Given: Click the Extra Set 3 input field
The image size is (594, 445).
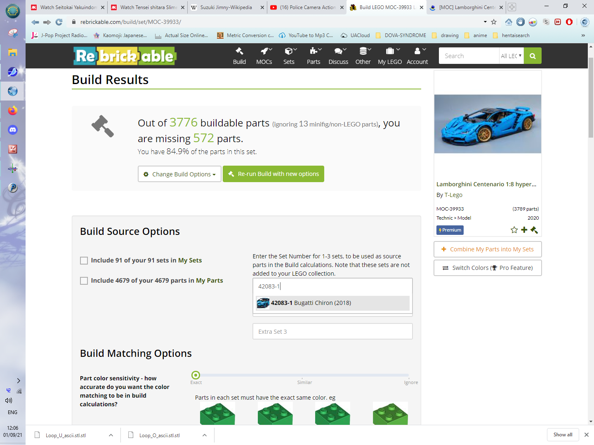Looking at the screenshot, I should 332,331.
